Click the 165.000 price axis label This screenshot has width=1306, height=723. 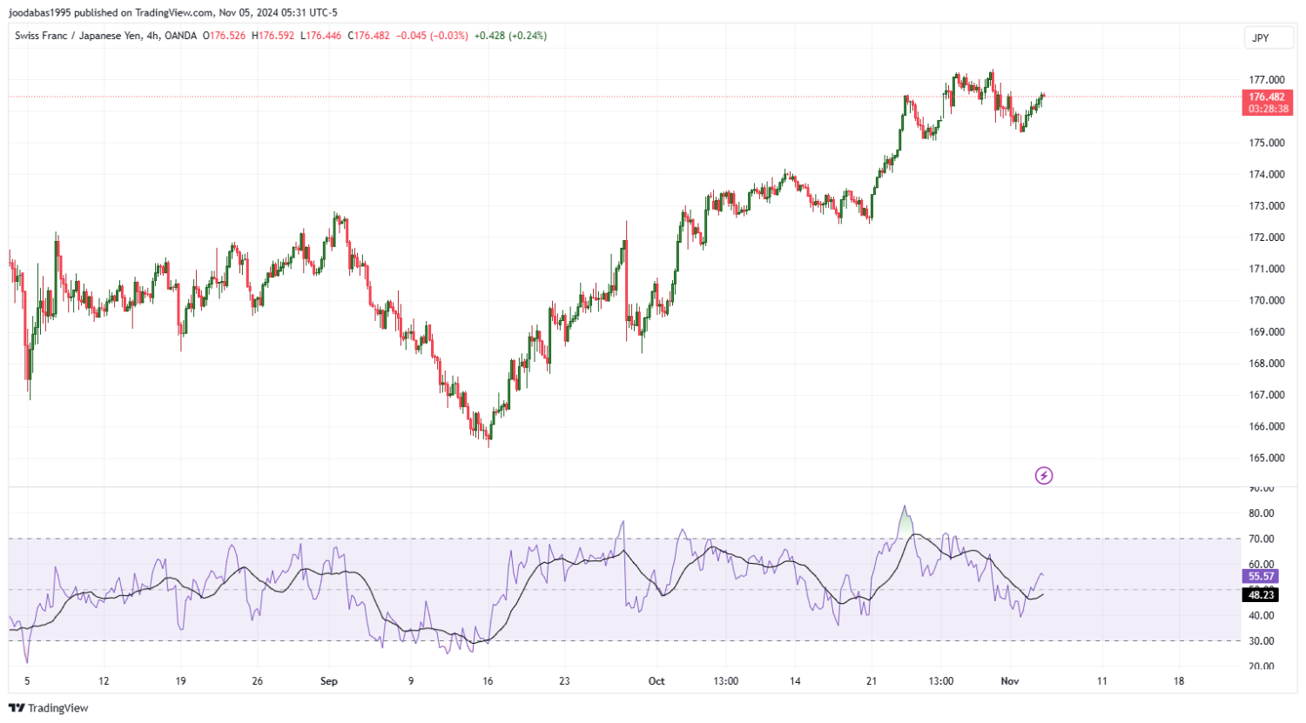[x=1267, y=458]
